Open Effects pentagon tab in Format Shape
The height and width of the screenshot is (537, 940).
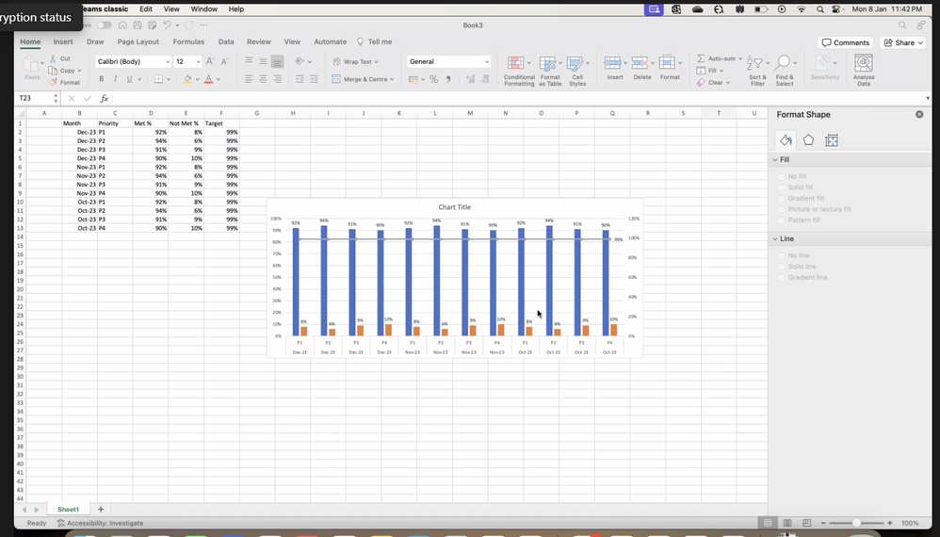pos(808,140)
